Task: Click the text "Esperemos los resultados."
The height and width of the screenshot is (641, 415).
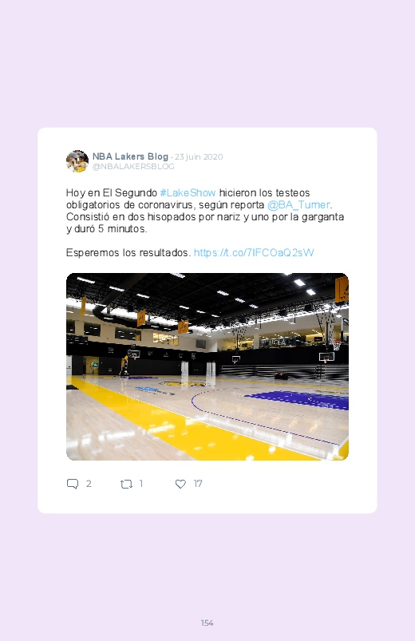Action: click(128, 252)
